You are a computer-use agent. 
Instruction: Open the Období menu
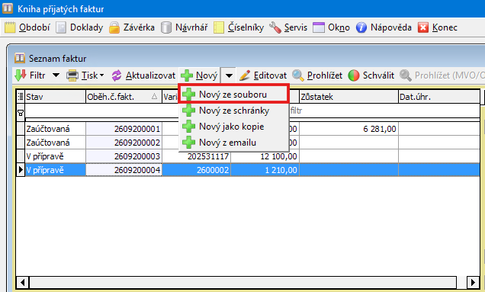(x=34, y=27)
